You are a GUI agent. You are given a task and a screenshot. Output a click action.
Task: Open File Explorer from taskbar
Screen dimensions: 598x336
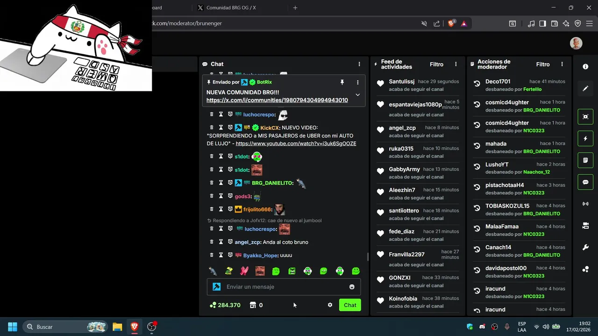pos(117,327)
